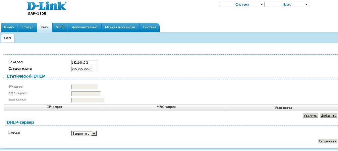The width and height of the screenshot is (338, 151).
Task: Open the Статус tab
Action: pos(27,27)
